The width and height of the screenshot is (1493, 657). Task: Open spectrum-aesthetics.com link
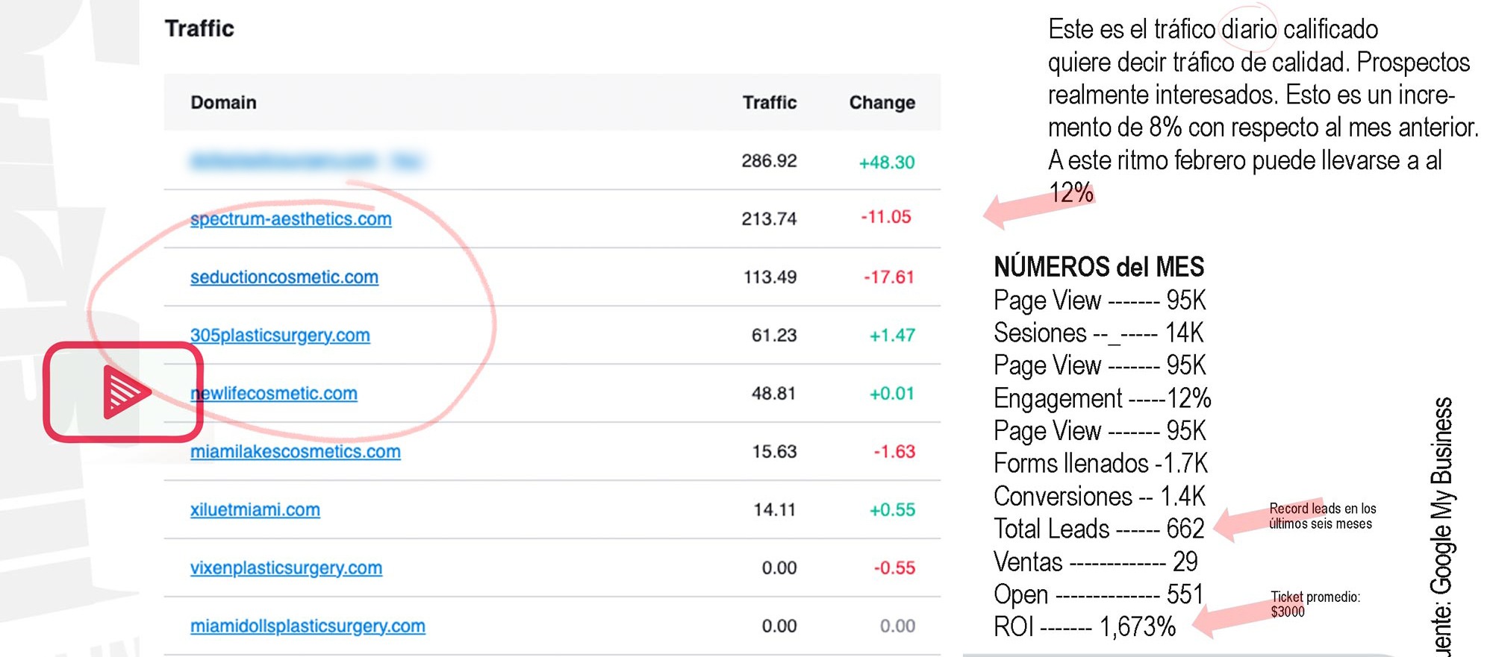click(x=290, y=219)
